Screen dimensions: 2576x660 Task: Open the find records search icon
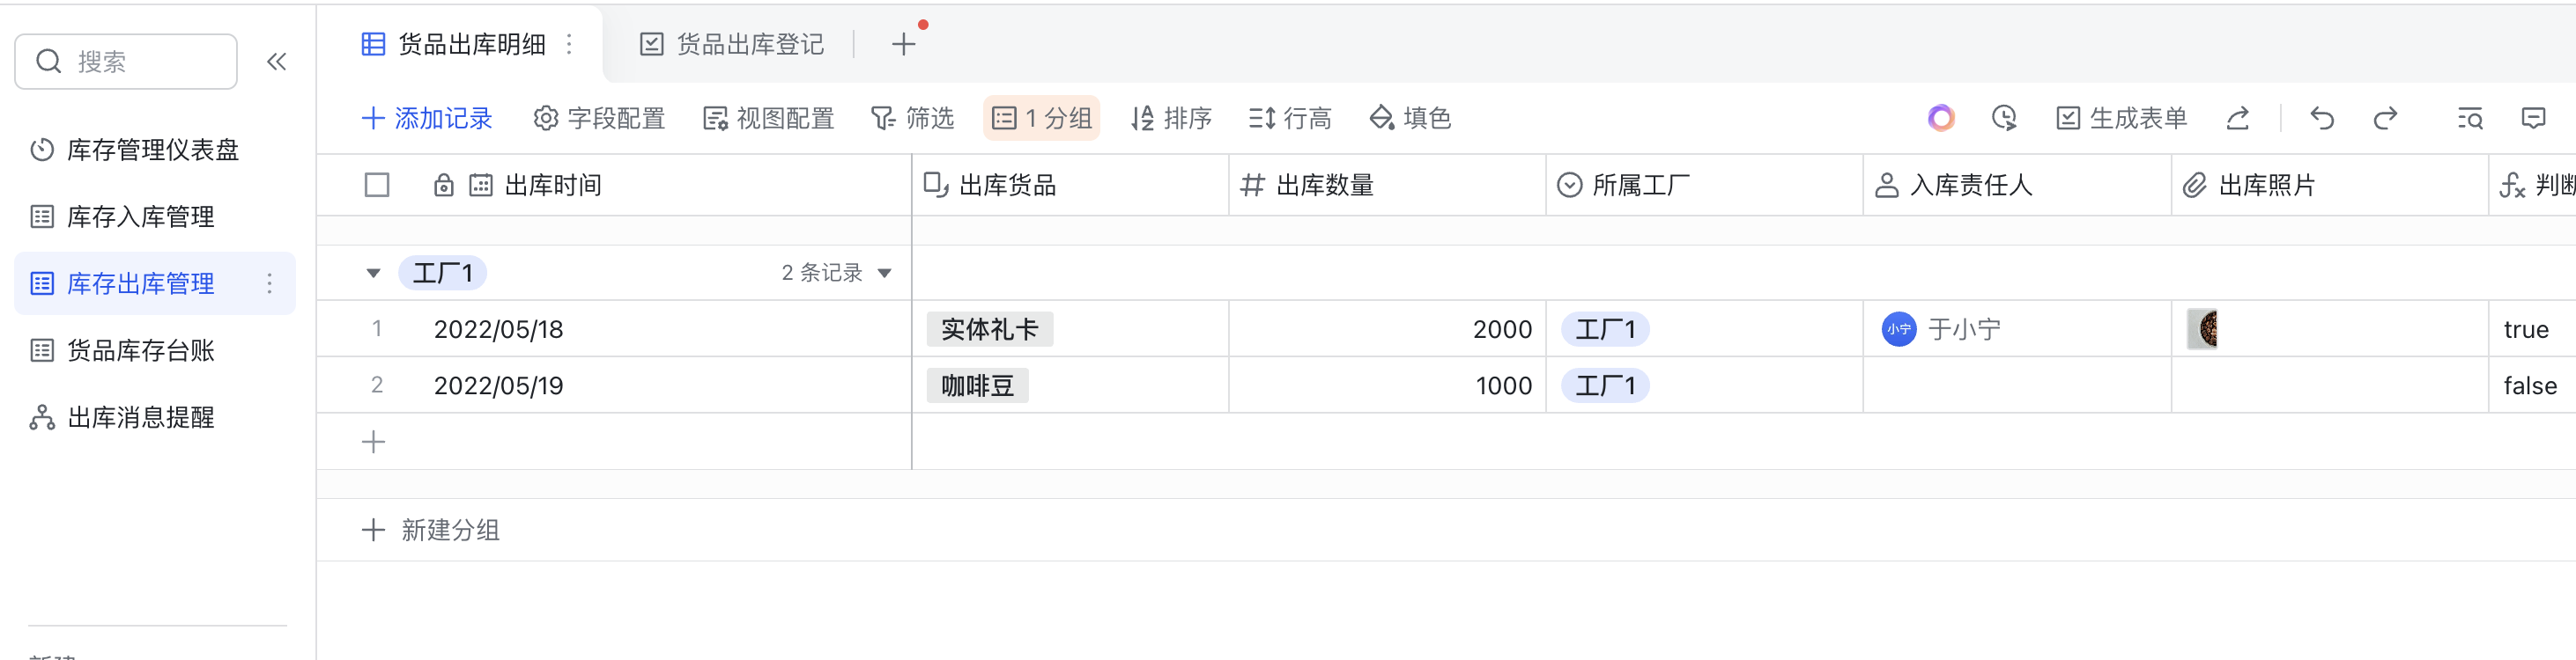coord(2469,119)
